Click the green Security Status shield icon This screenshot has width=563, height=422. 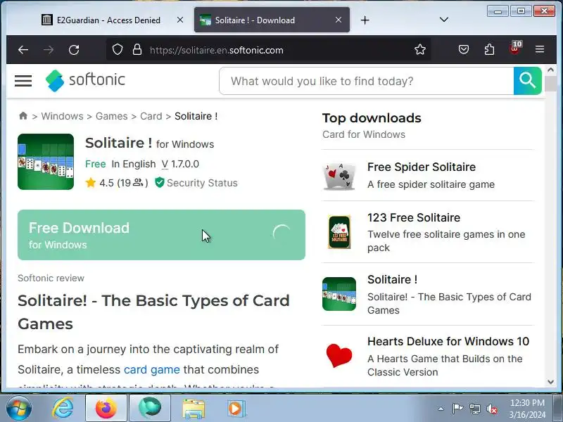pos(160,183)
